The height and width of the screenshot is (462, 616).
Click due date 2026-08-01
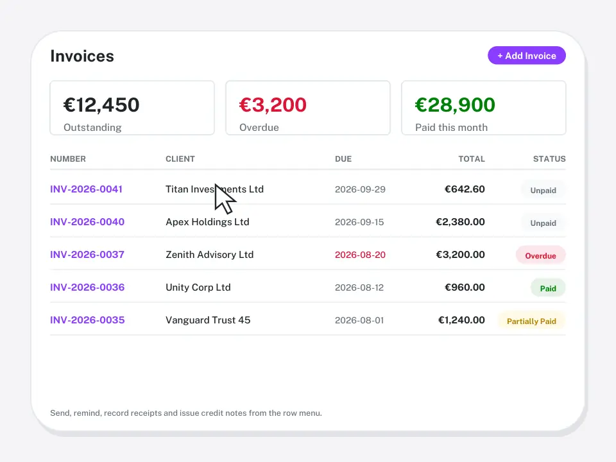tap(359, 320)
